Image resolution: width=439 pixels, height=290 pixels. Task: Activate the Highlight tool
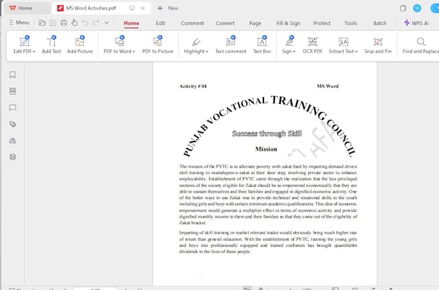196,45
